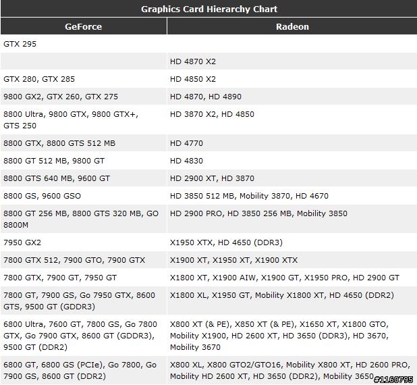Select HD 3850 512 MB, Mobility 3870 cell
Screen dimensions: 417x385
292,196
